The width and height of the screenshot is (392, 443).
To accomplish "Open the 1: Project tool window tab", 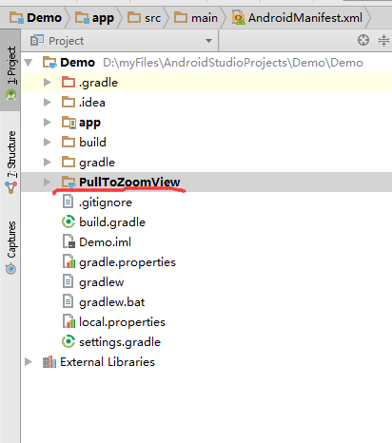I will click(11, 69).
